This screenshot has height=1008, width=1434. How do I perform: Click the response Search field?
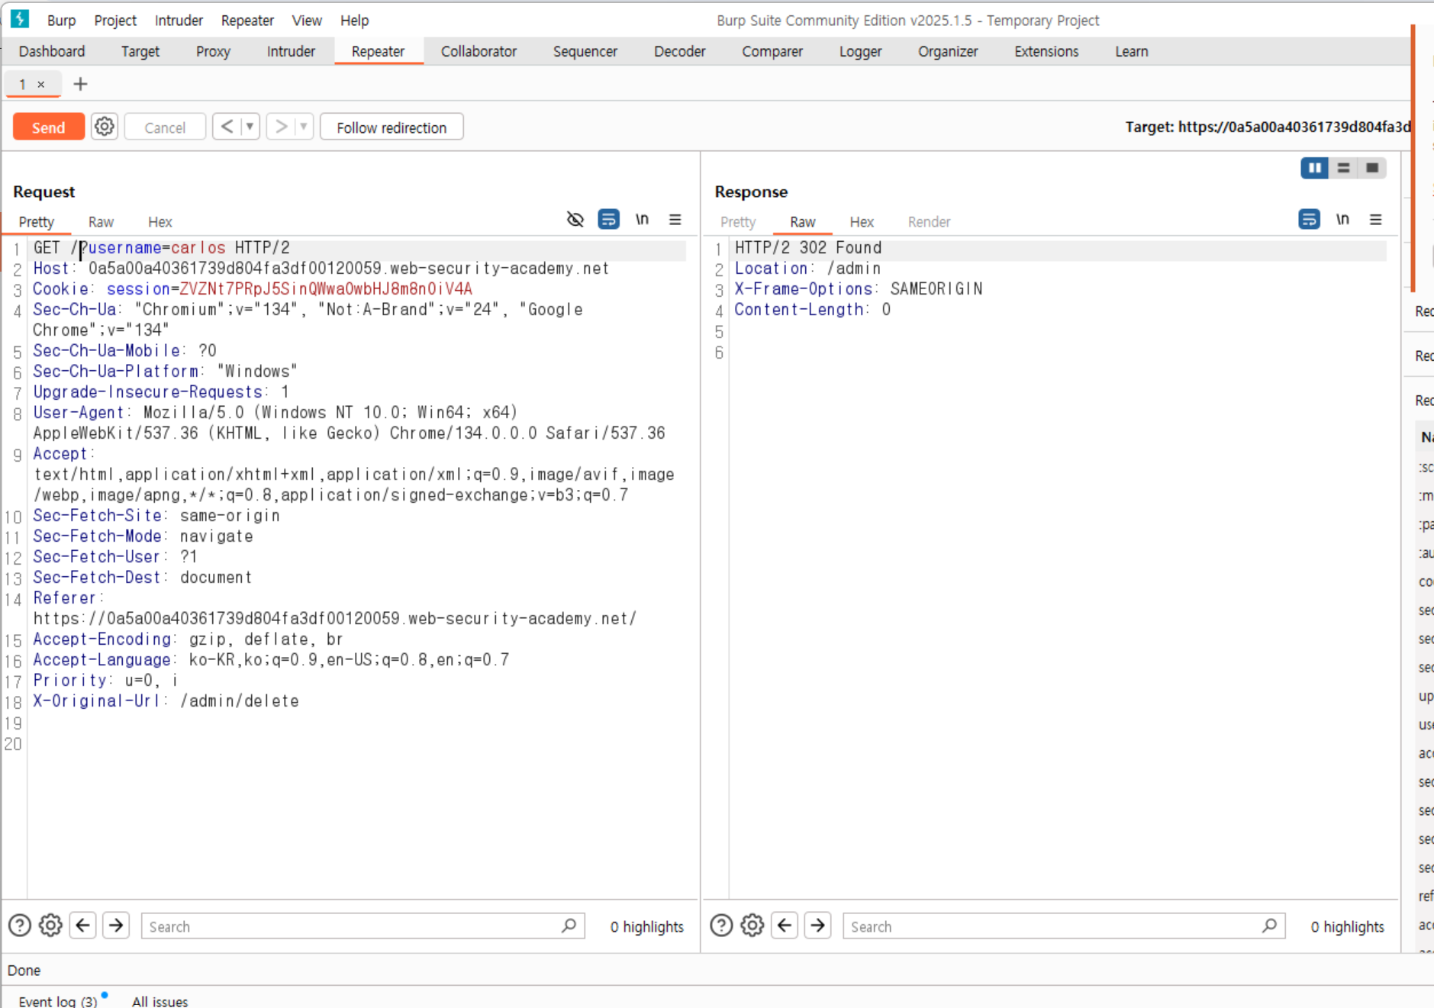[1064, 926]
